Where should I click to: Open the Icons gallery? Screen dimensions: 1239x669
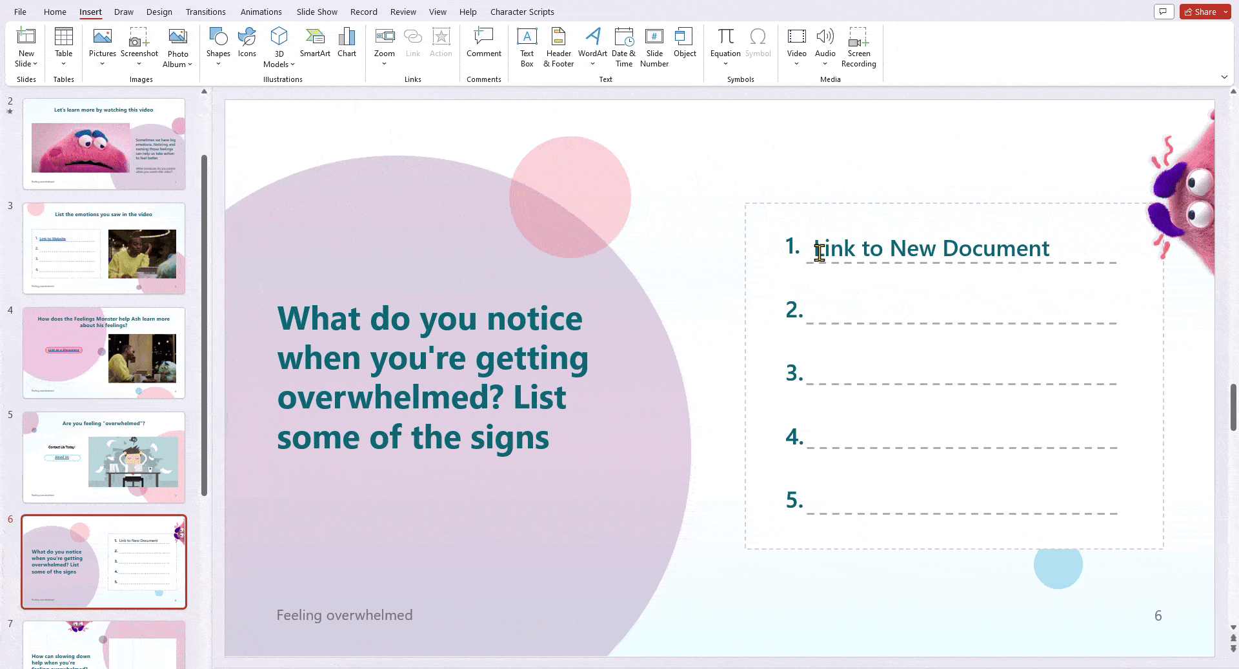pyautogui.click(x=247, y=45)
